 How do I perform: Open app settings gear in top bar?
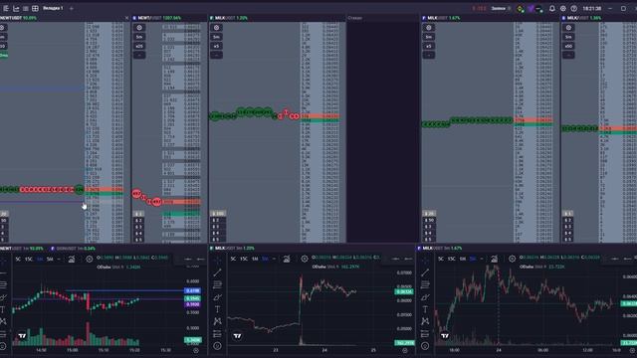[563, 8]
